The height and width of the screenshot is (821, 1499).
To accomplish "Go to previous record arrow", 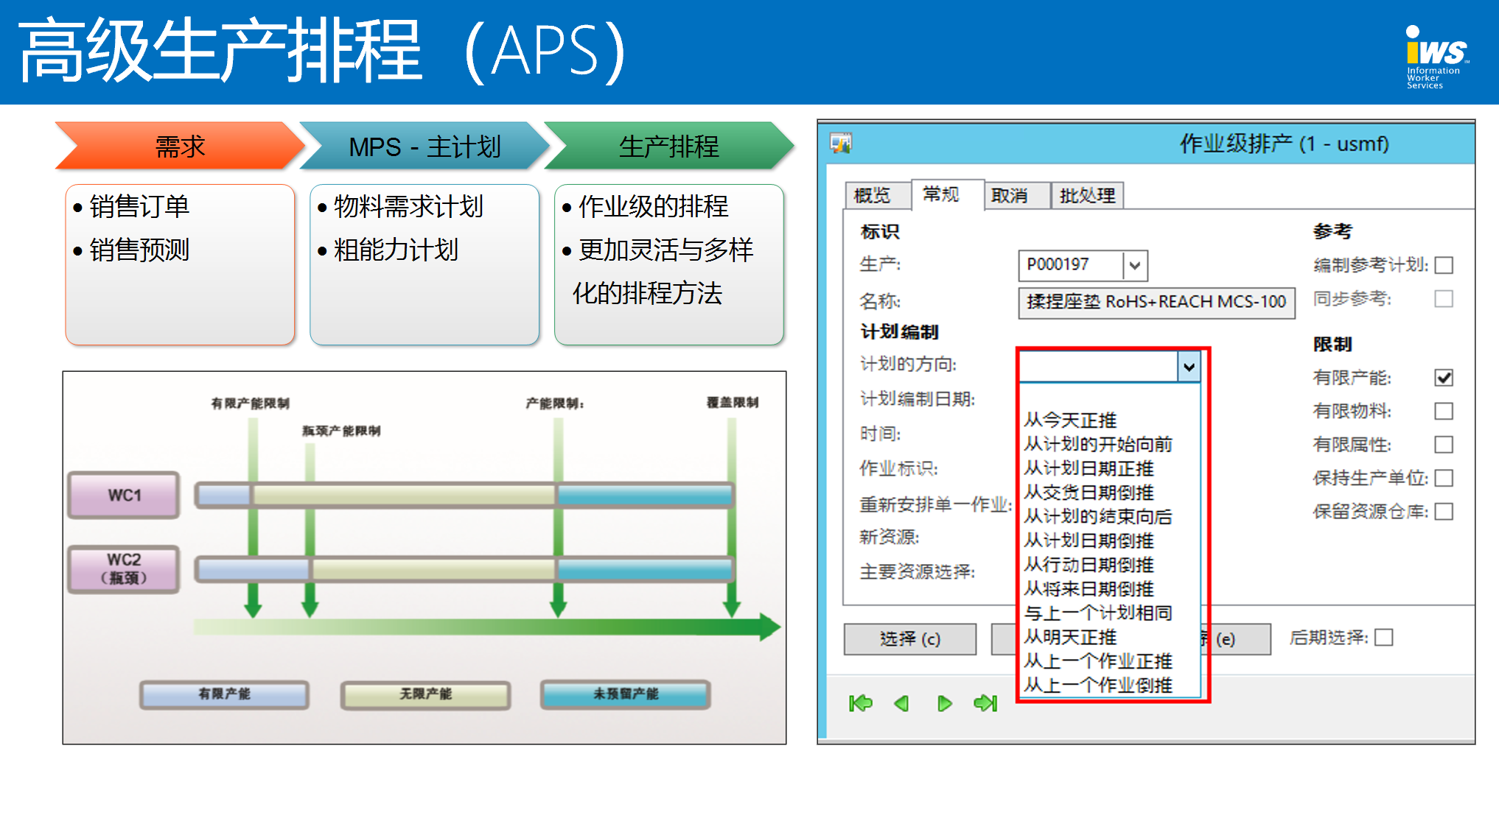I will click(x=901, y=703).
